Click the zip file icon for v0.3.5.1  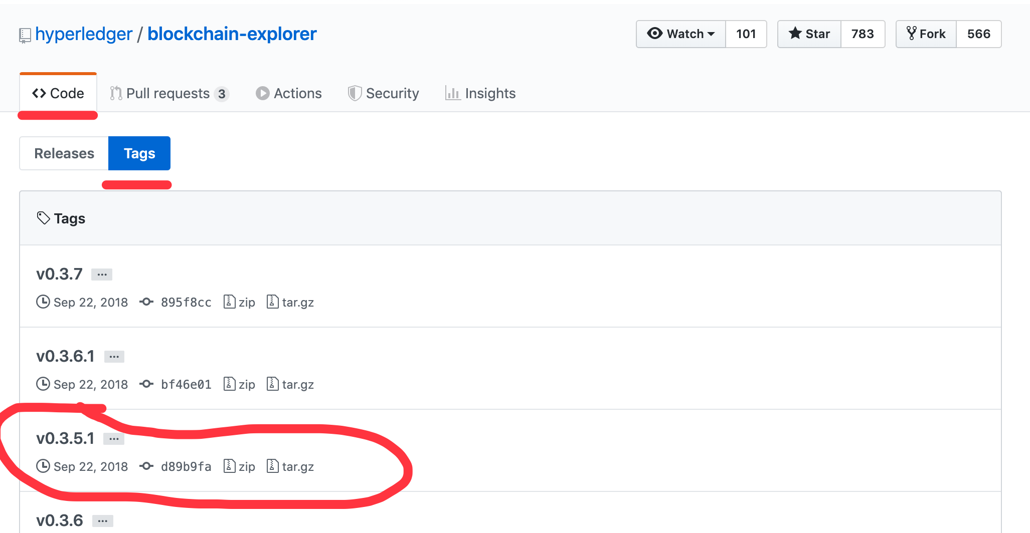click(229, 465)
